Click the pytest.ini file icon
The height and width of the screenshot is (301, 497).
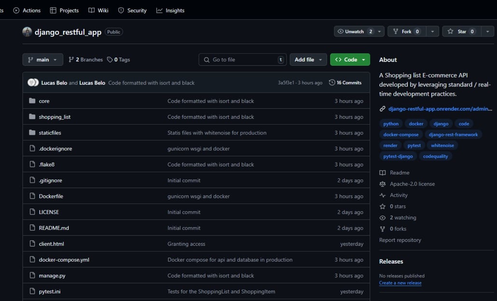click(32, 291)
